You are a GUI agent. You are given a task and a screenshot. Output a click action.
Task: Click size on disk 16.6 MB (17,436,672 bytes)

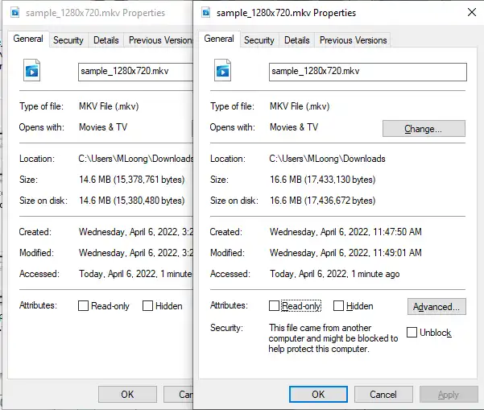[x=323, y=201]
